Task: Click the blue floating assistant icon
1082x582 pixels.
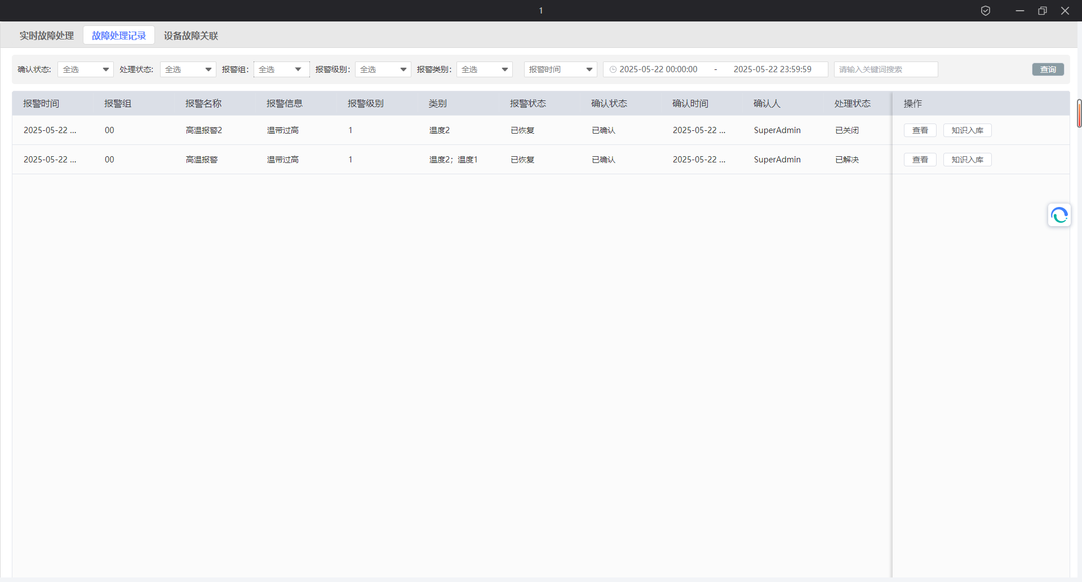Action: [1059, 215]
